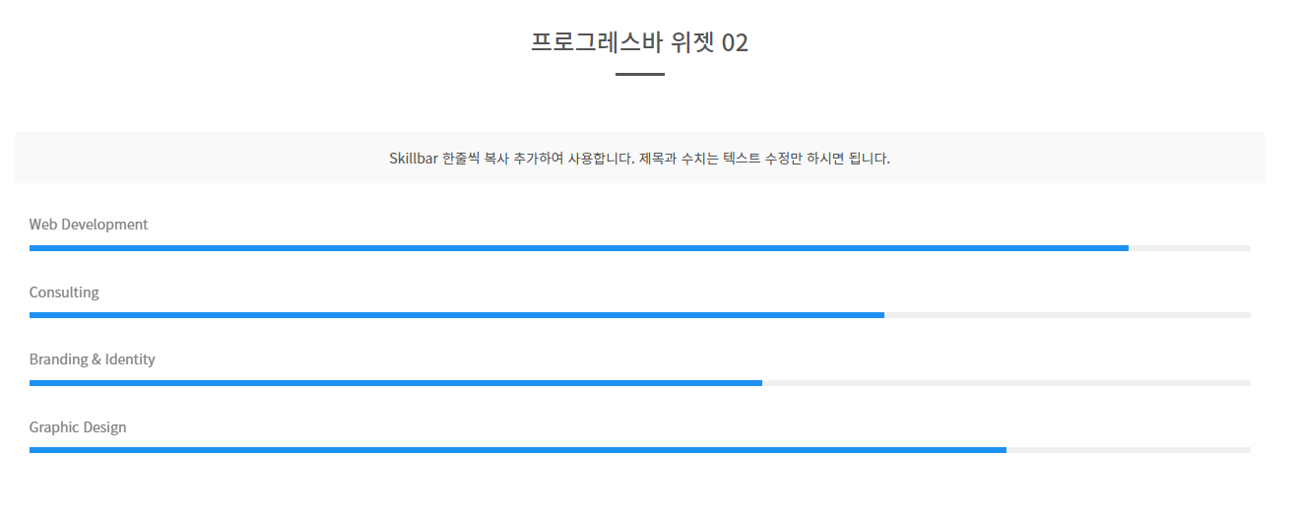Click the Skillbar description text in the gray banner
This screenshot has width=1299, height=521.
pos(639,159)
